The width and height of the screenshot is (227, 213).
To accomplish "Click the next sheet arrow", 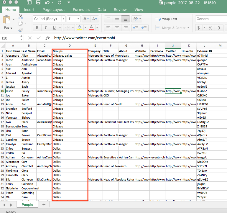I will pos(11,205).
